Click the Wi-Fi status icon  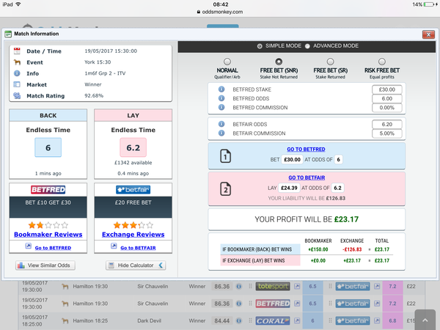[x=18, y=4]
